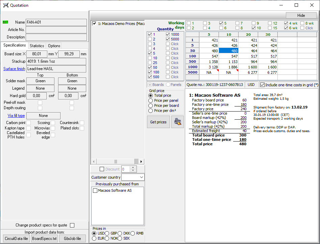
Task: Uncheck quantity 1000 checkbox
Action: (168, 34)
